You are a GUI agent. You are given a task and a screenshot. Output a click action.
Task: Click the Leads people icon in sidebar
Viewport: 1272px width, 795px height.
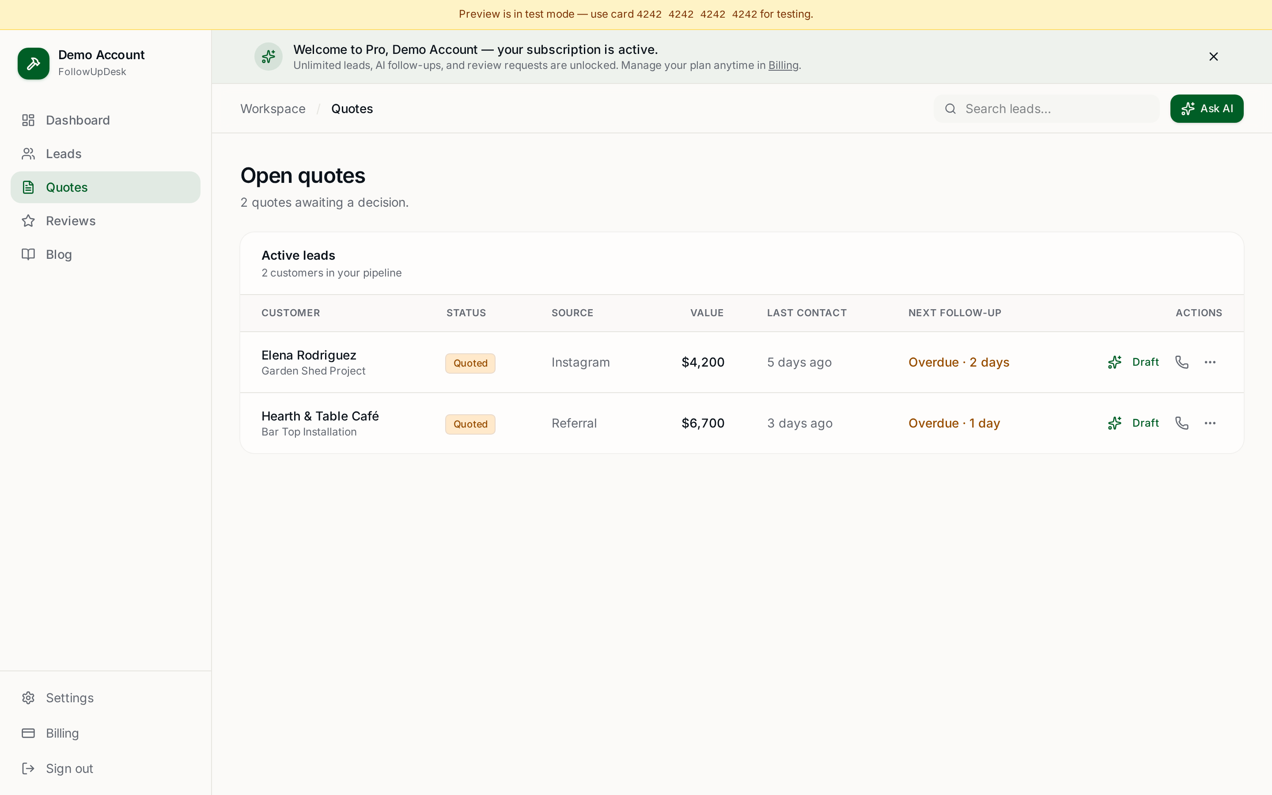coord(28,154)
